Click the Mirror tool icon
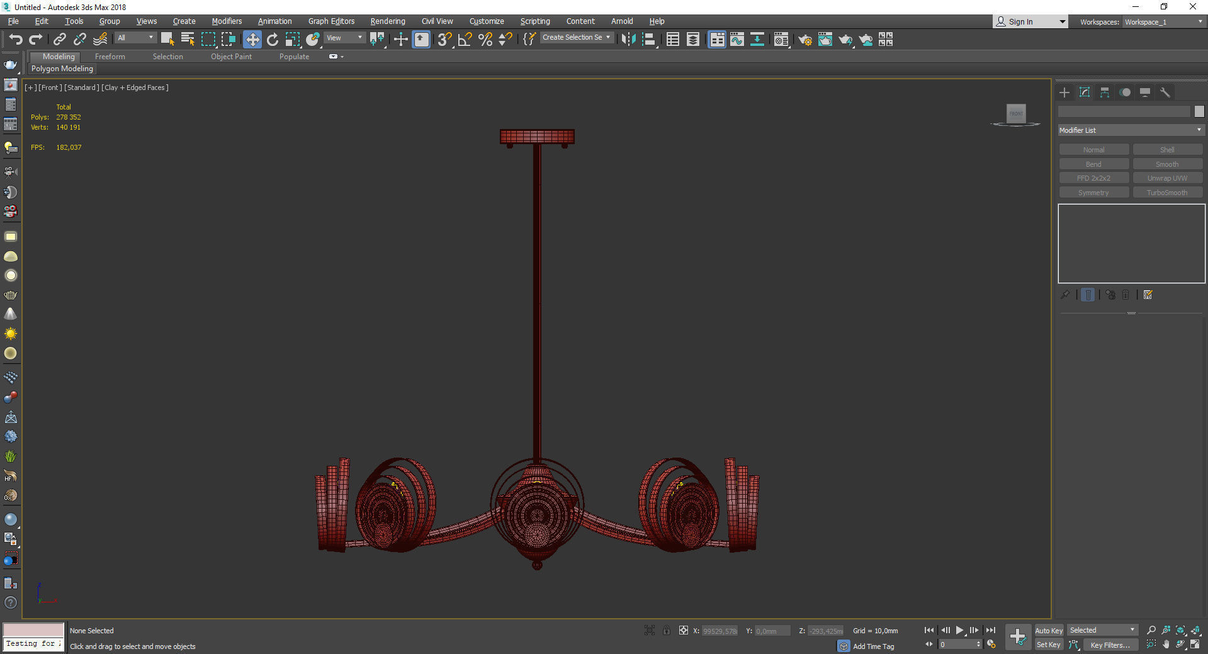Viewport: 1208px width, 654px height. tap(628, 40)
